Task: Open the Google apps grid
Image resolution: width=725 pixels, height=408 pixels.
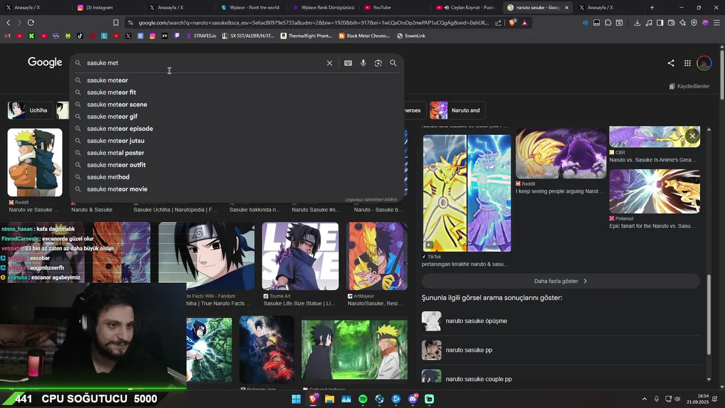Action: tap(687, 63)
